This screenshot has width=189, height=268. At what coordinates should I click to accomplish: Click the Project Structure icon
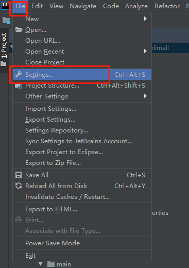coord(19,86)
